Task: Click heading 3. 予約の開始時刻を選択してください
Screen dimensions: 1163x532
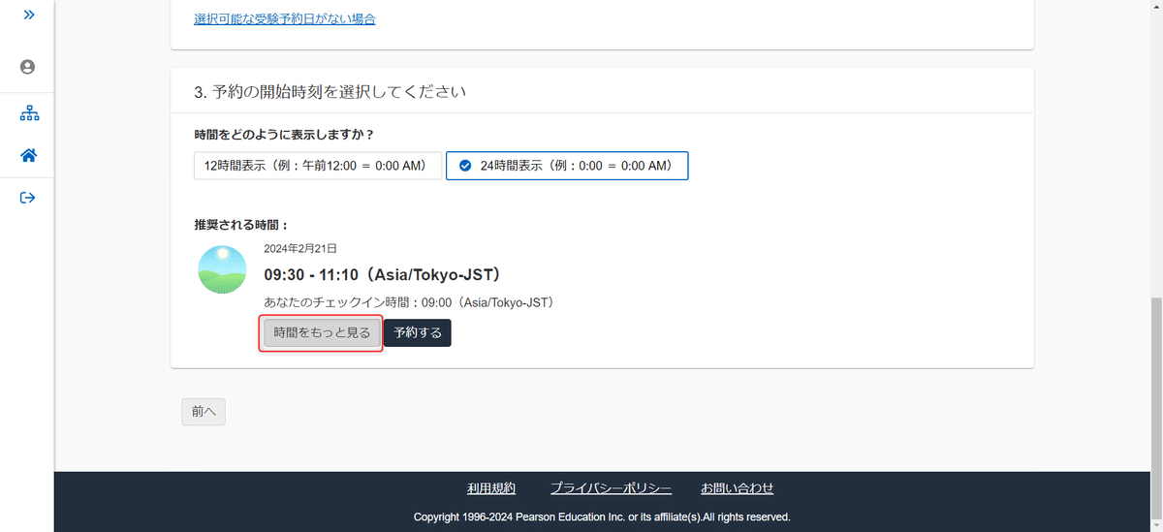Action: 330,92
